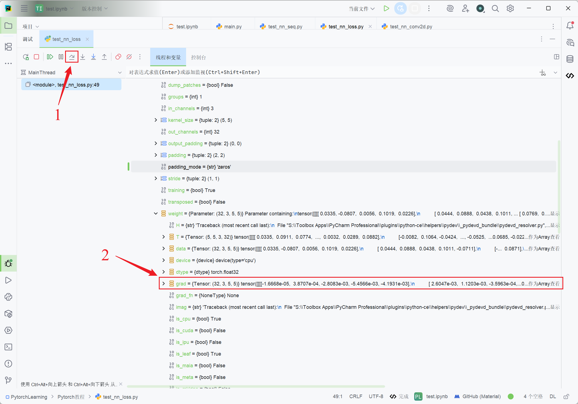The height and width of the screenshot is (404, 578).
Task: Expand the grad tensor variable
Action: tap(164, 284)
